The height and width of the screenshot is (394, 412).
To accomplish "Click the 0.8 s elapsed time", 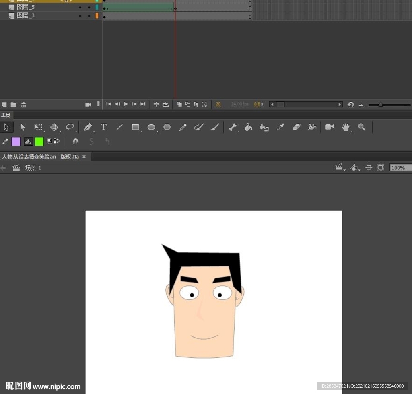I will (259, 104).
